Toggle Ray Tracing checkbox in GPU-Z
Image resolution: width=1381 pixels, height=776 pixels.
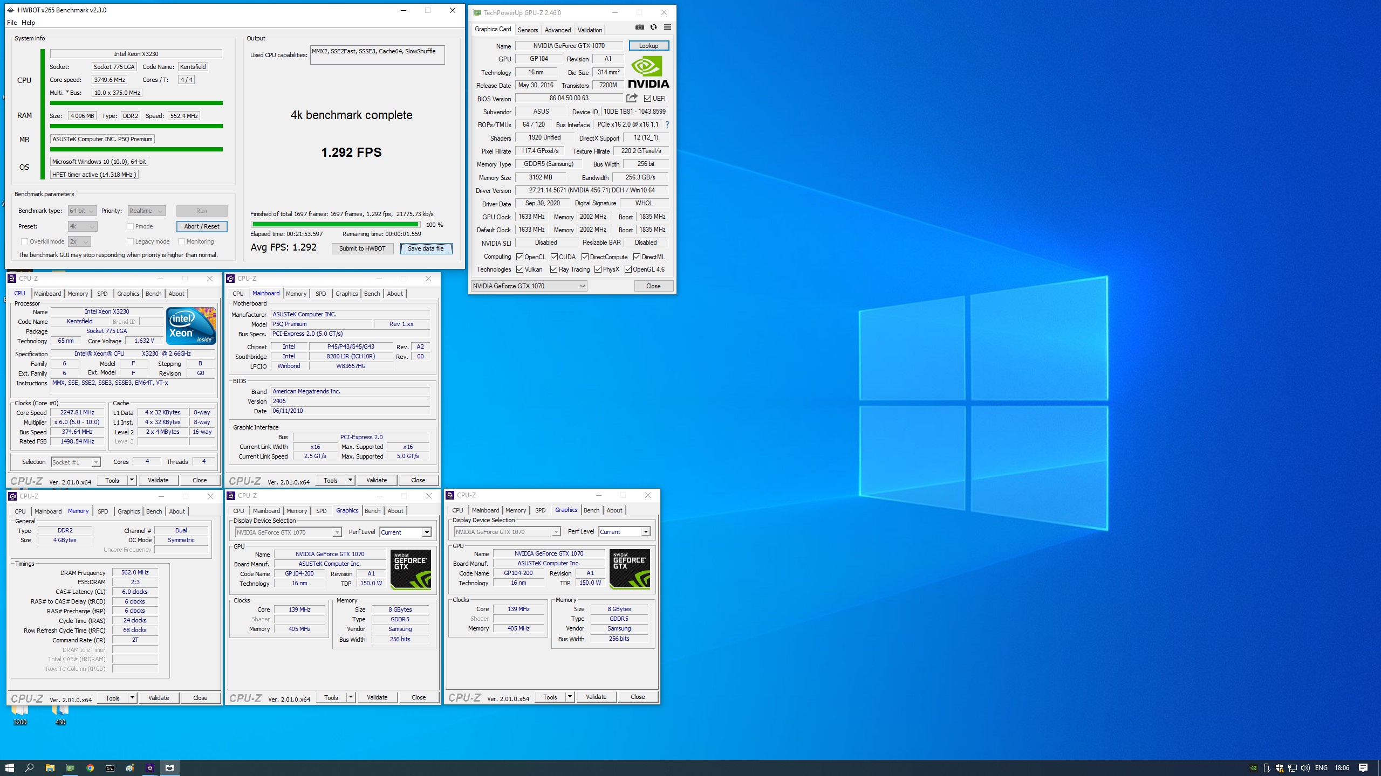pos(553,269)
